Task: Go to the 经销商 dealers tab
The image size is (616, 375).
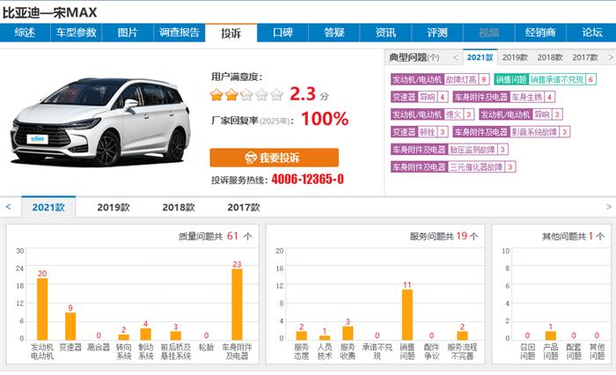Action: click(x=540, y=33)
